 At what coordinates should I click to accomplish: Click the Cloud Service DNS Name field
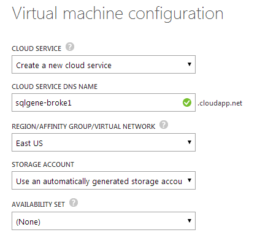104,102
